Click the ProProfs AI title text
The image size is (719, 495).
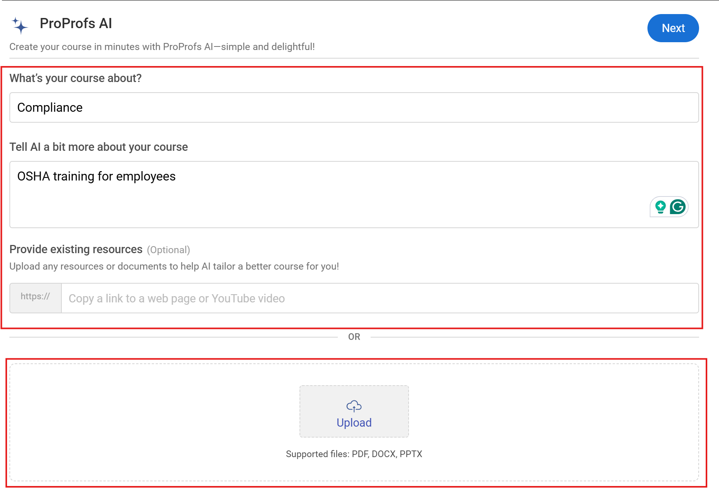point(76,23)
